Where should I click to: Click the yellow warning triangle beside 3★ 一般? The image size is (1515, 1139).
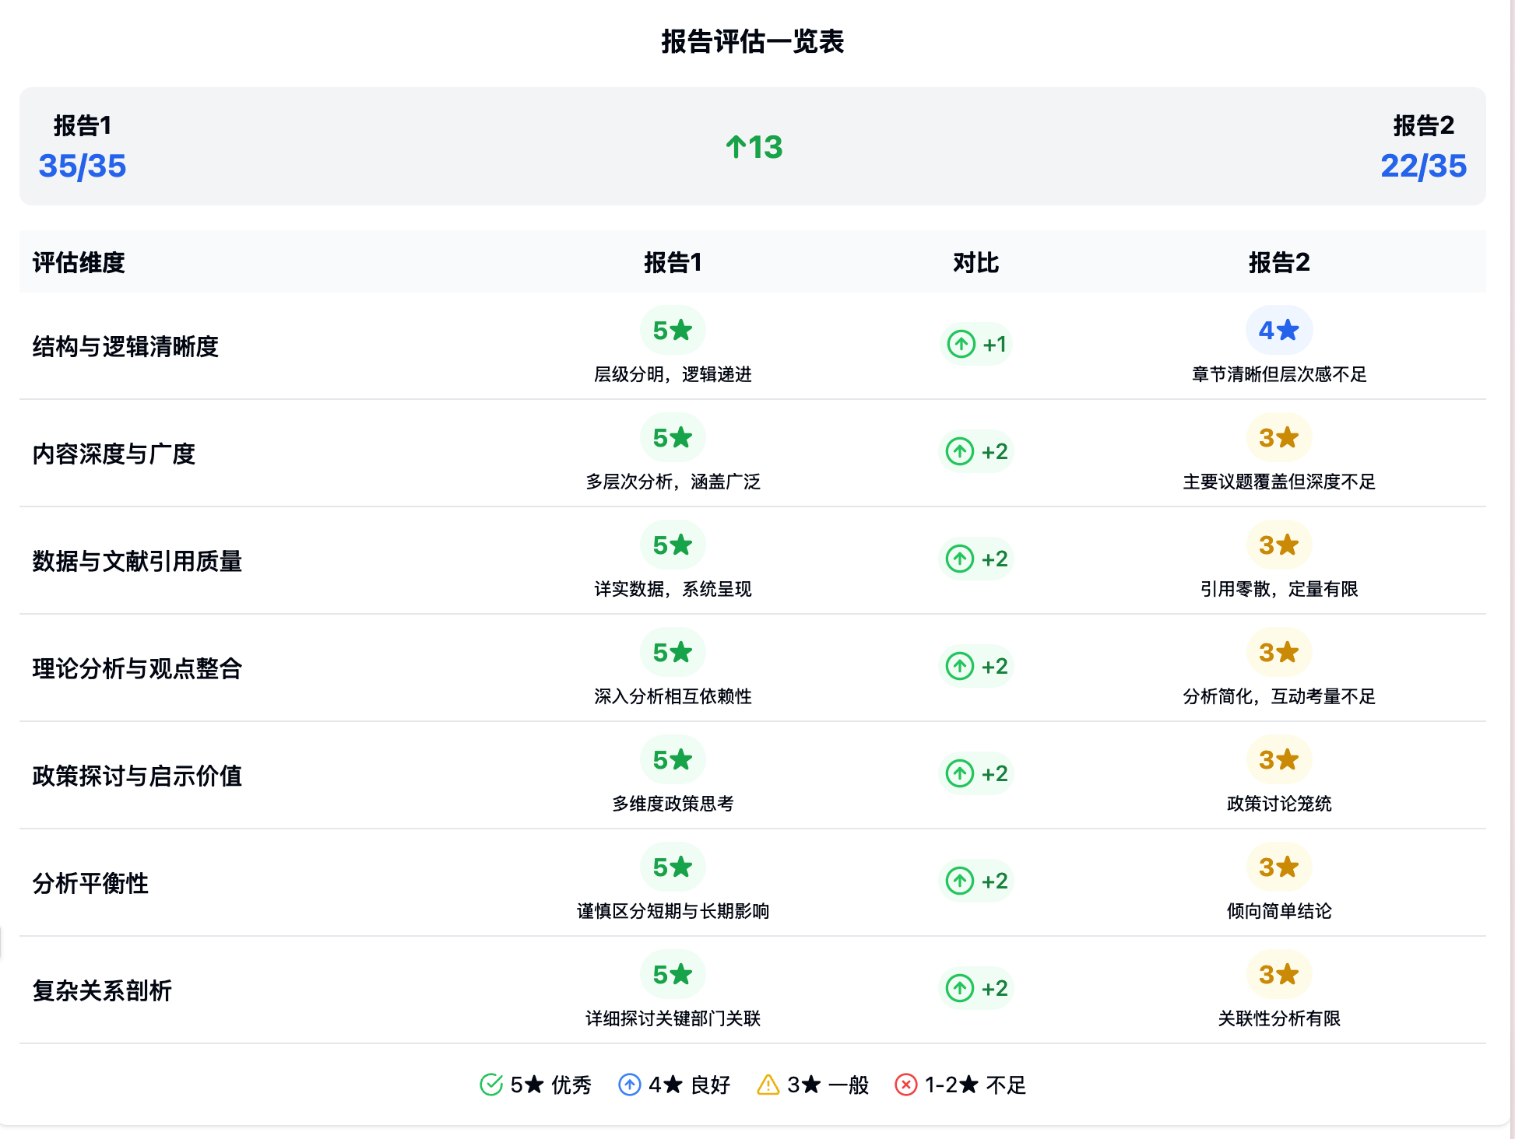coord(768,1085)
